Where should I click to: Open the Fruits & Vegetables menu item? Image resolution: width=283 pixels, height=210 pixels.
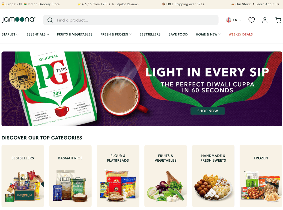click(75, 34)
